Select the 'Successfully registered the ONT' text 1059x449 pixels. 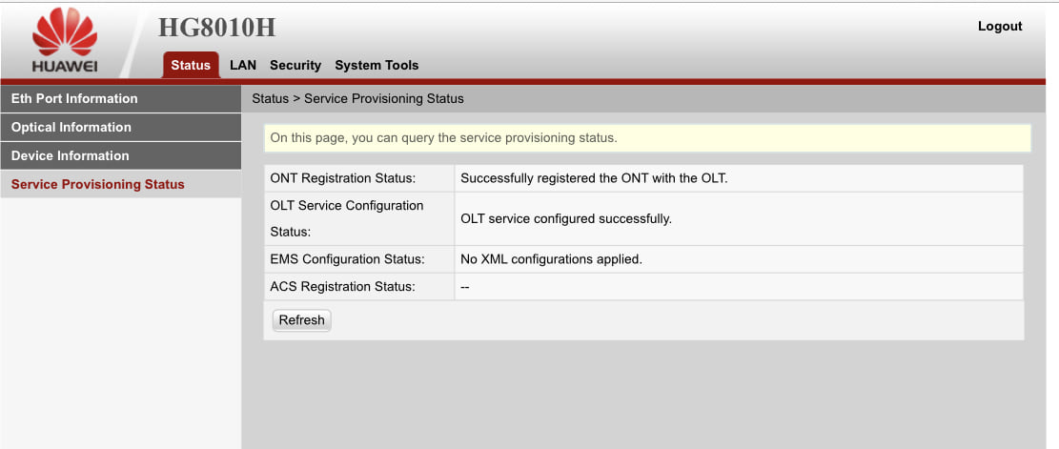[594, 178]
